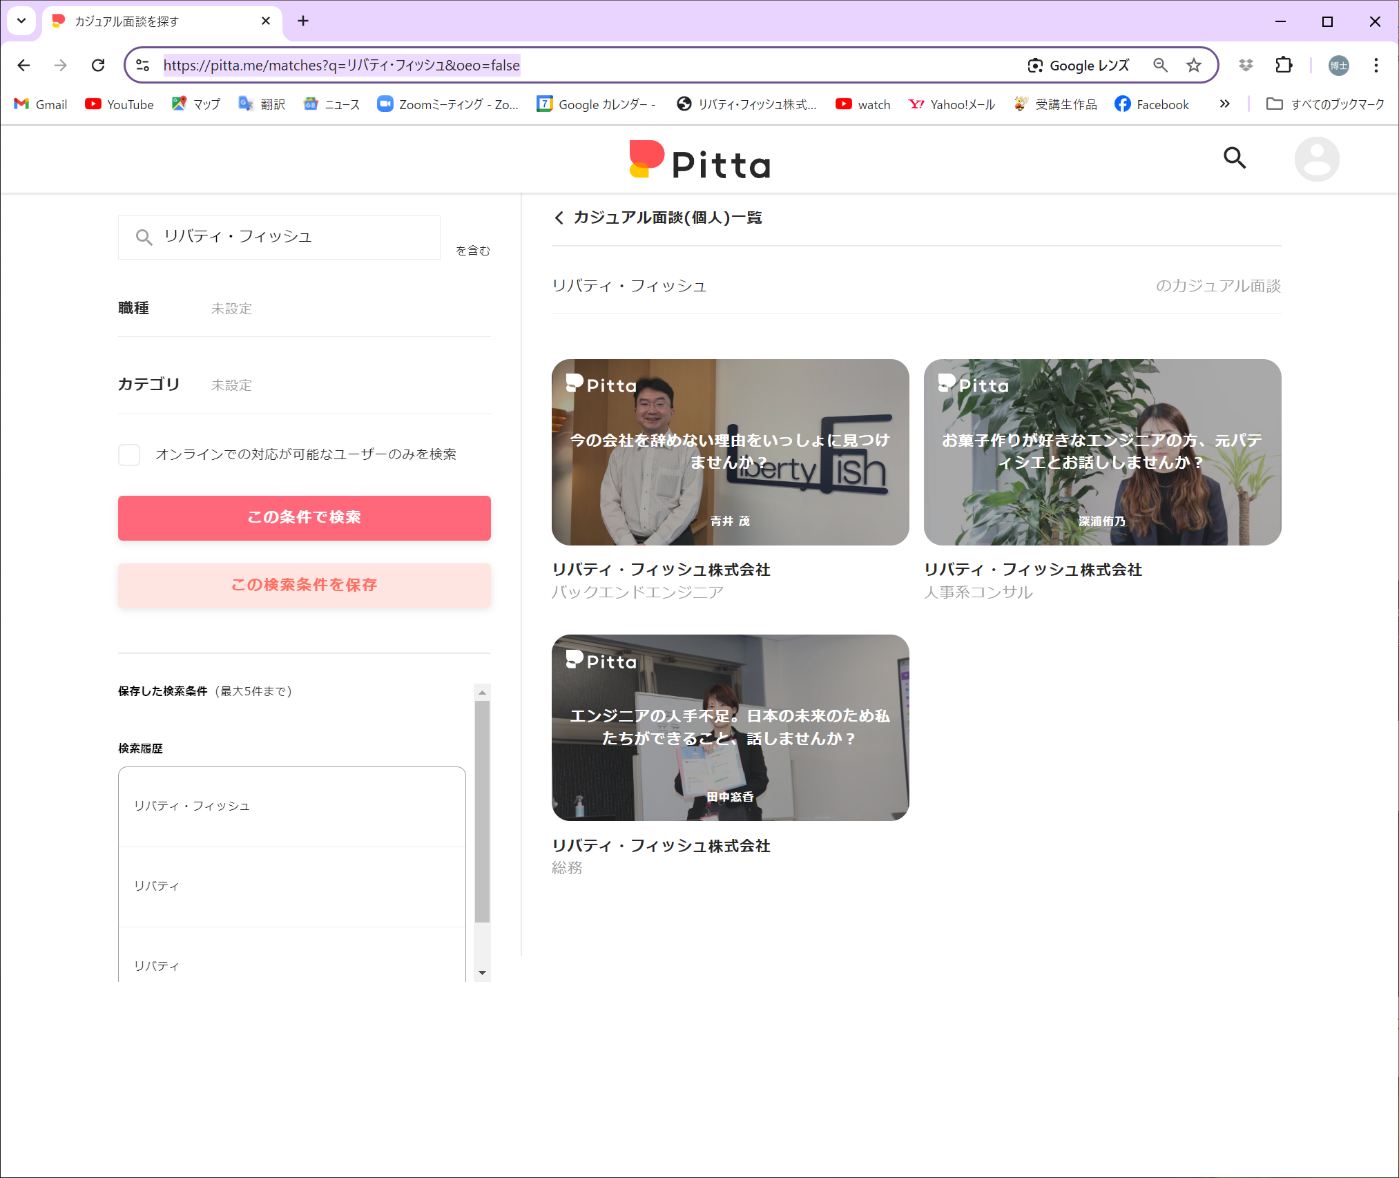This screenshot has height=1178, width=1399.
Task: Click the search history scrollbar thumb
Action: tap(483, 812)
